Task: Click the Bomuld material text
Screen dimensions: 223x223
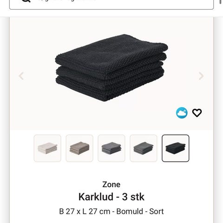Action: [x=130, y=211]
